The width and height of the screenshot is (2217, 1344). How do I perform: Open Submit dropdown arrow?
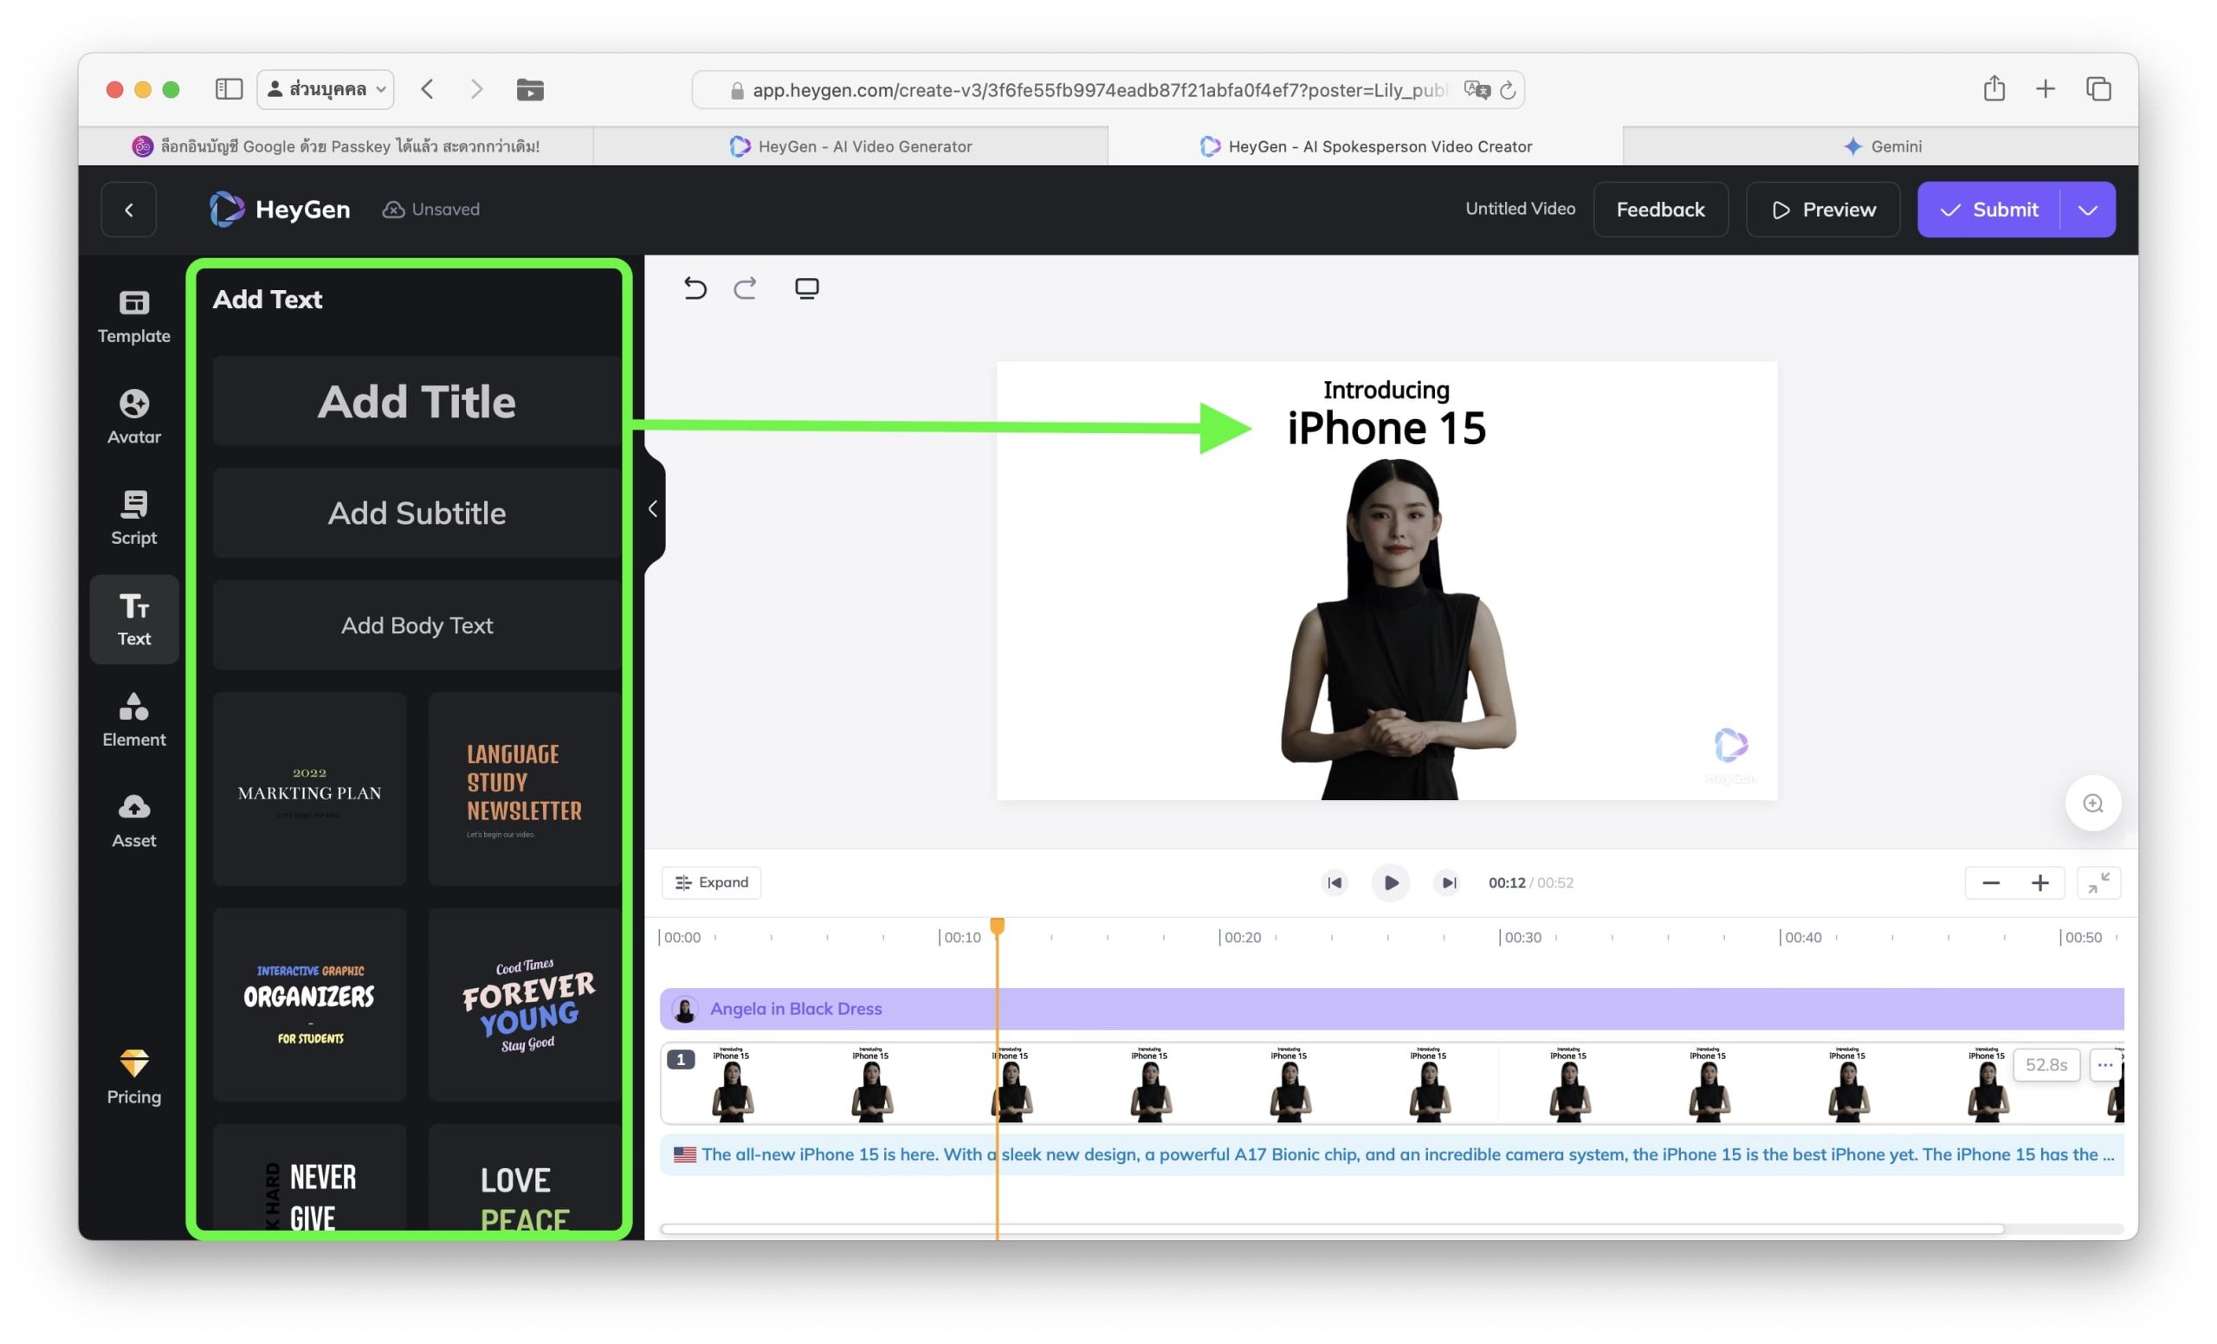click(x=2086, y=210)
